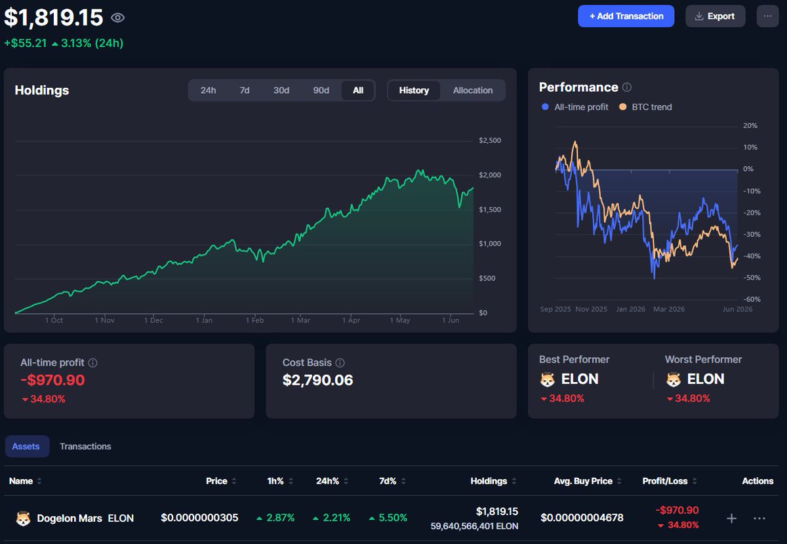The width and height of the screenshot is (787, 544).
Task: Open the Dogelon Mars asset link
Action: [x=85, y=518]
